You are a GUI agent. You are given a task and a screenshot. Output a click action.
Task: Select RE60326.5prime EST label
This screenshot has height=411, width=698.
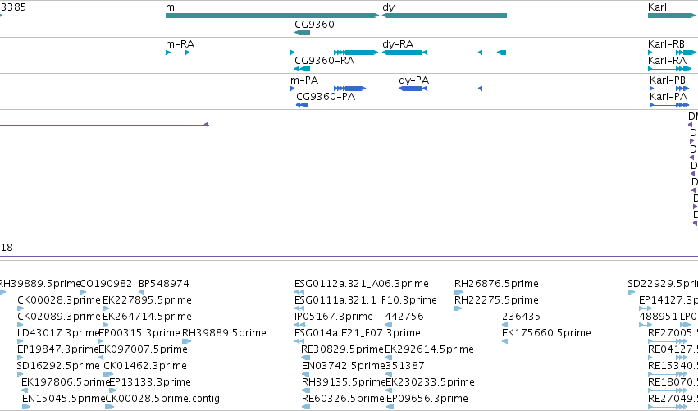(x=343, y=399)
